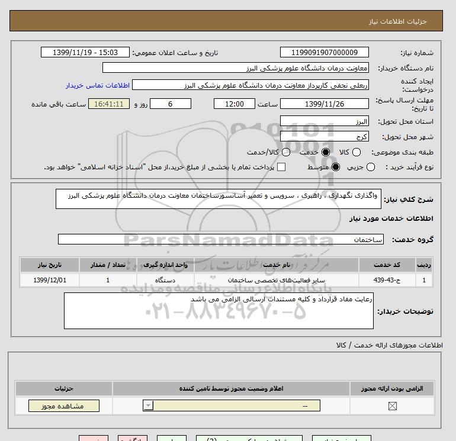Click the request creator field ربعلی نجفی
The width and height of the screenshot is (456, 441).
click(251, 85)
